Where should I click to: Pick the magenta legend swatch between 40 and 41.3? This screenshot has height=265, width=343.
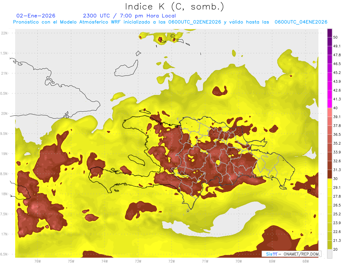click(330, 103)
